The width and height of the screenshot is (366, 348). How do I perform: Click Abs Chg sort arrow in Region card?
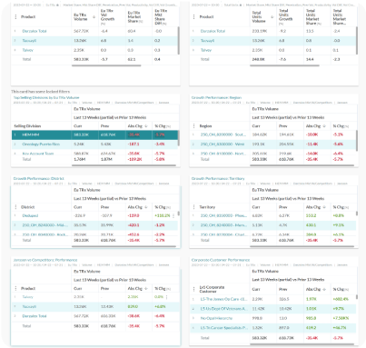[324, 126]
